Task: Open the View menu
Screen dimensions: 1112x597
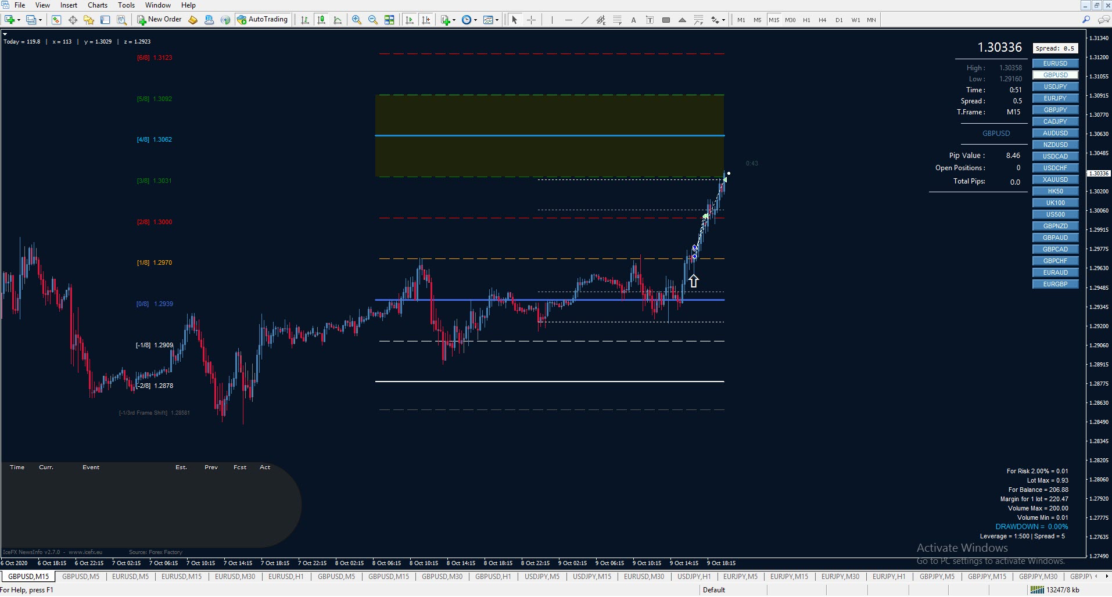Action: pos(42,5)
